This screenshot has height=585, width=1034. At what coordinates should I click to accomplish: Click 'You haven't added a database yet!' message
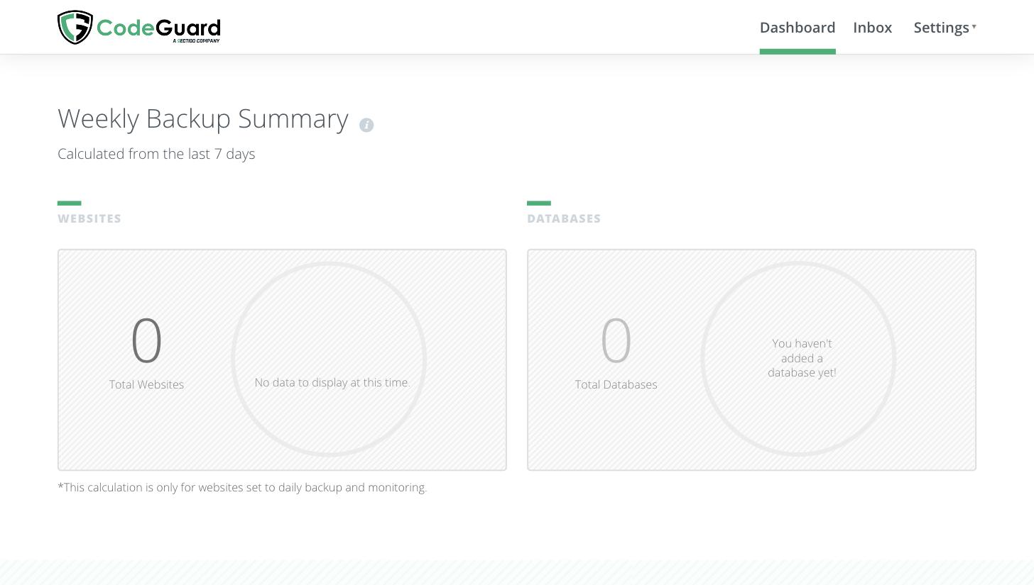pyautogui.click(x=802, y=358)
